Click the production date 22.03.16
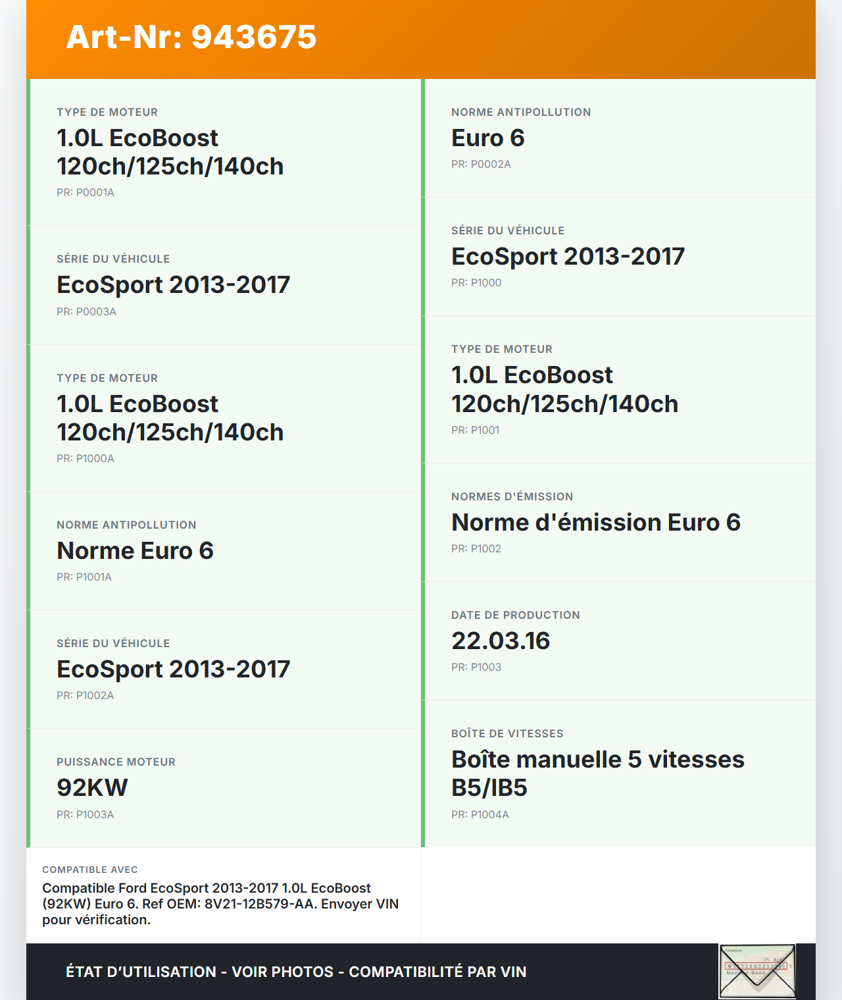 tap(501, 641)
